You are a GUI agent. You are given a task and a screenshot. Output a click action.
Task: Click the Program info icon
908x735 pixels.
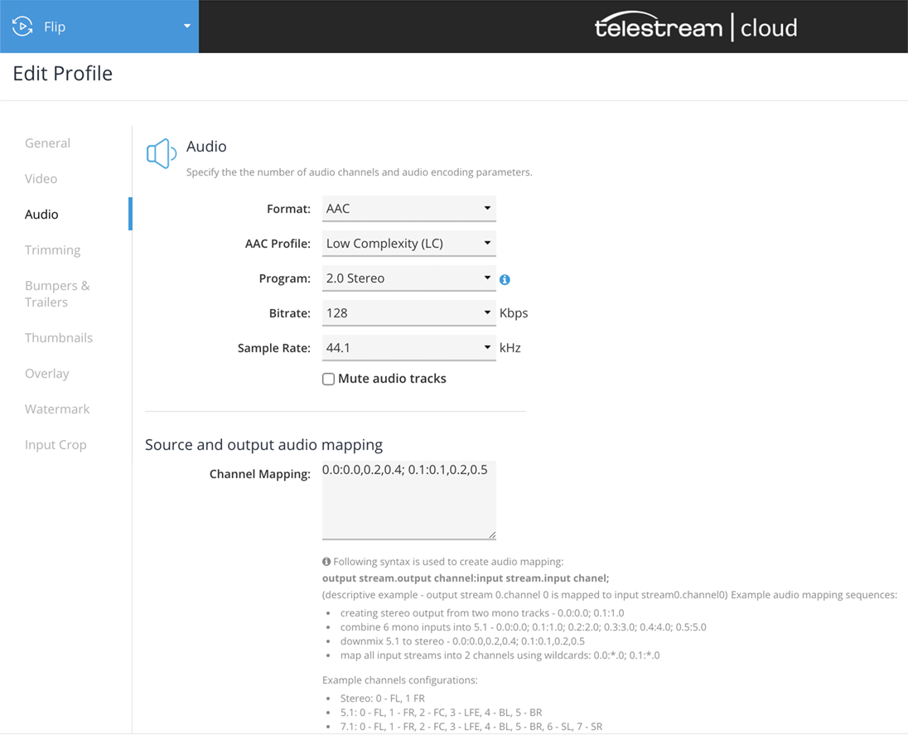505,280
